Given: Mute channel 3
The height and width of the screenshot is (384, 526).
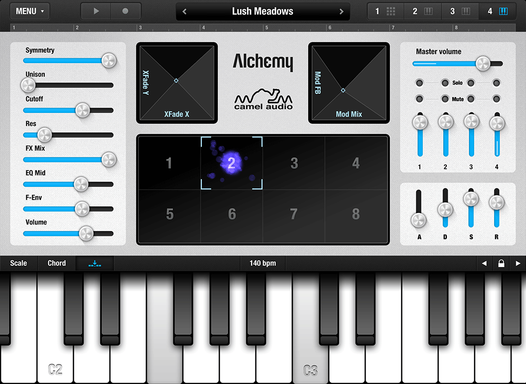Looking at the screenshot, I should 471,99.
